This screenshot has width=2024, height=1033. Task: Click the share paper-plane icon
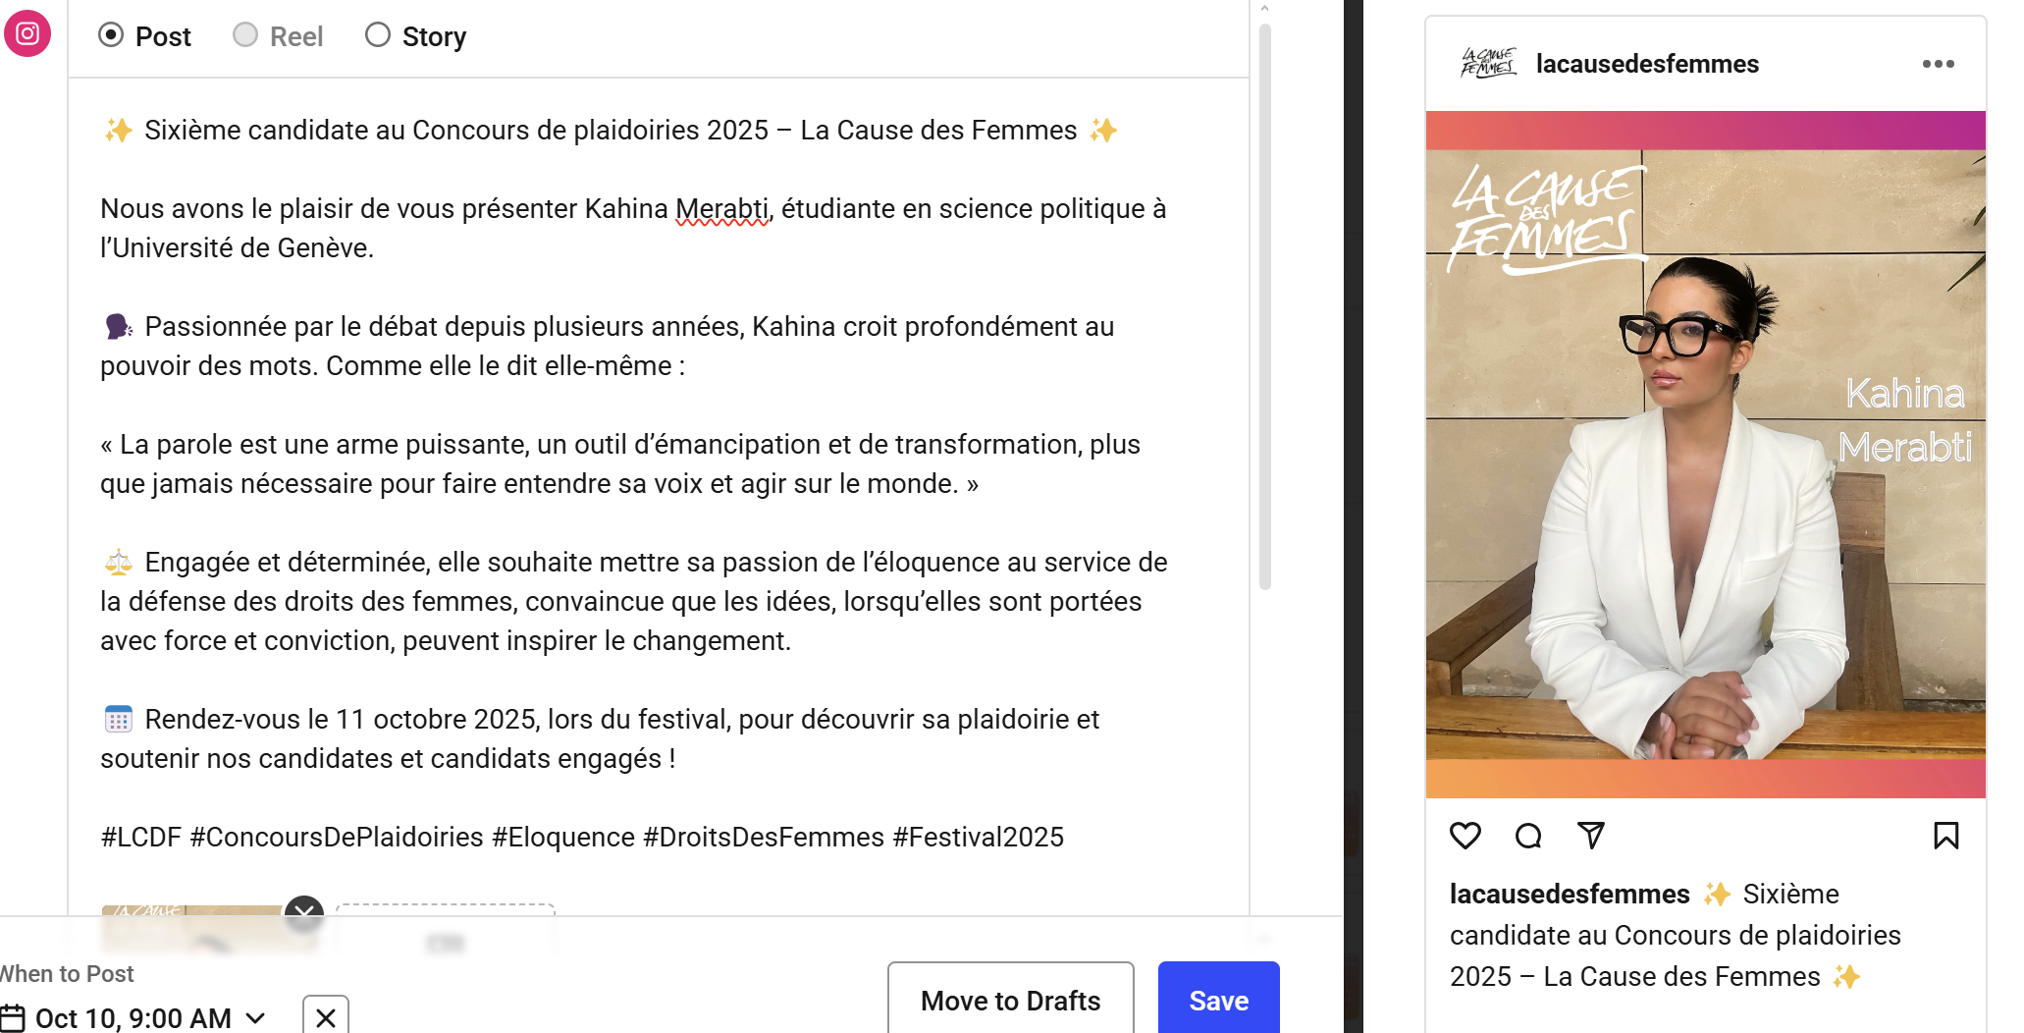pyautogui.click(x=1591, y=836)
